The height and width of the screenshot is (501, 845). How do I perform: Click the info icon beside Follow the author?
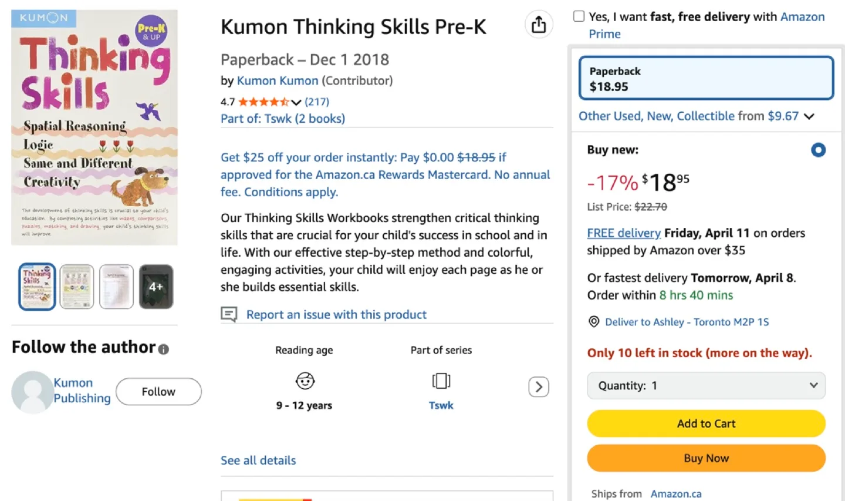pos(163,350)
